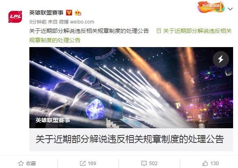238x168 pixels.
Task: Click the orange V verified badge
Action: pyautogui.click(x=69, y=13)
